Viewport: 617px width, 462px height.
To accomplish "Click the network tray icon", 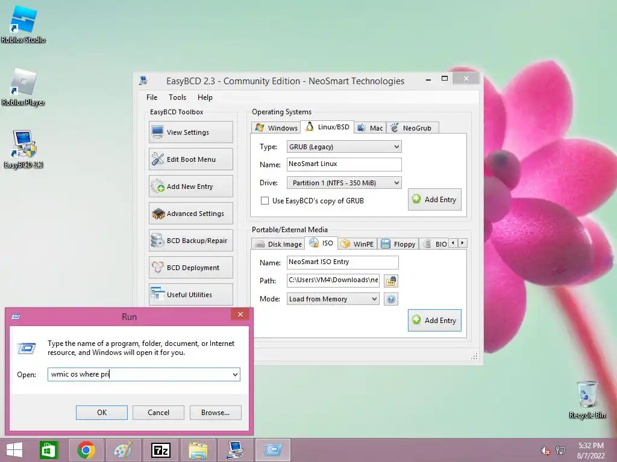I will coord(560,450).
